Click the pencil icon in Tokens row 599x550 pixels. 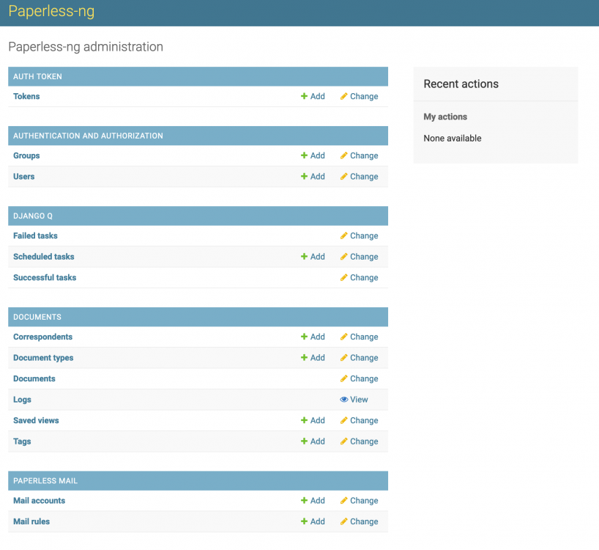click(x=344, y=96)
